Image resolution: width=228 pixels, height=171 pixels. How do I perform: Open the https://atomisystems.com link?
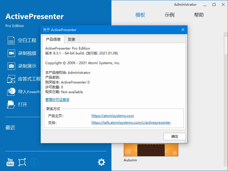(113, 116)
